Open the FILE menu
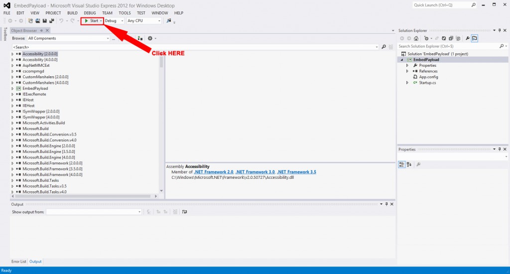Image resolution: width=510 pixels, height=274 pixels. (x=7, y=13)
